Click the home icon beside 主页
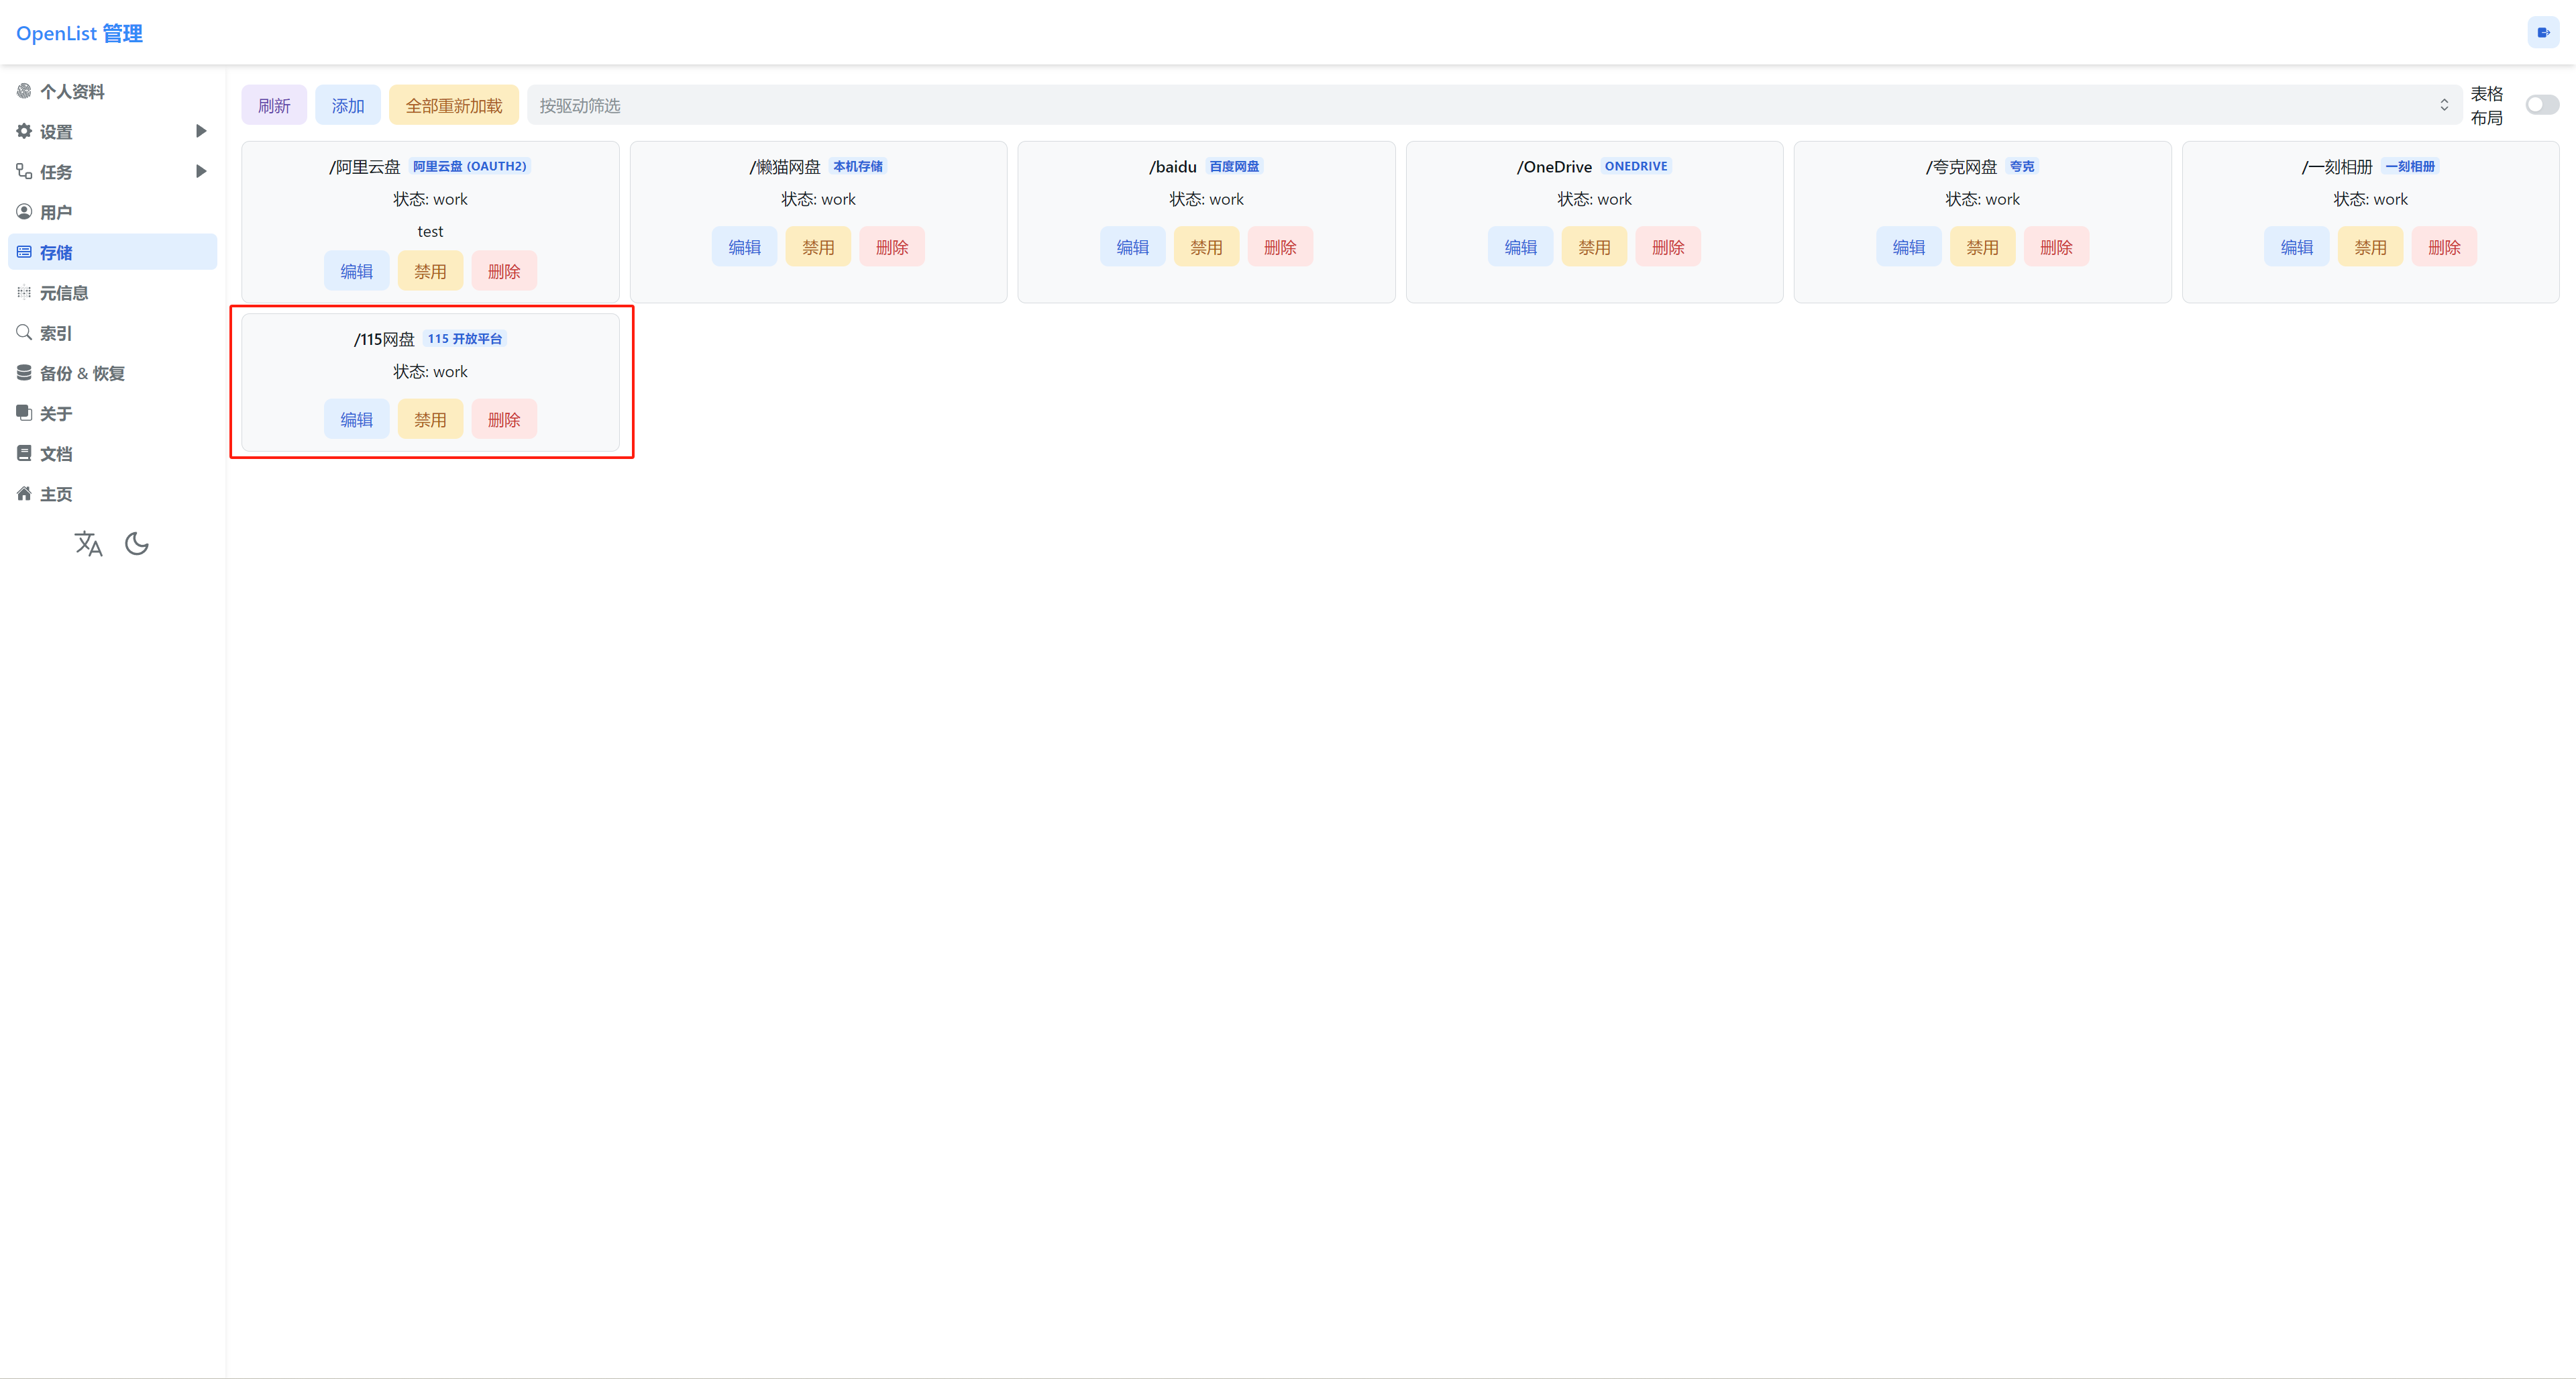The height and width of the screenshot is (1379, 2576). click(x=24, y=493)
